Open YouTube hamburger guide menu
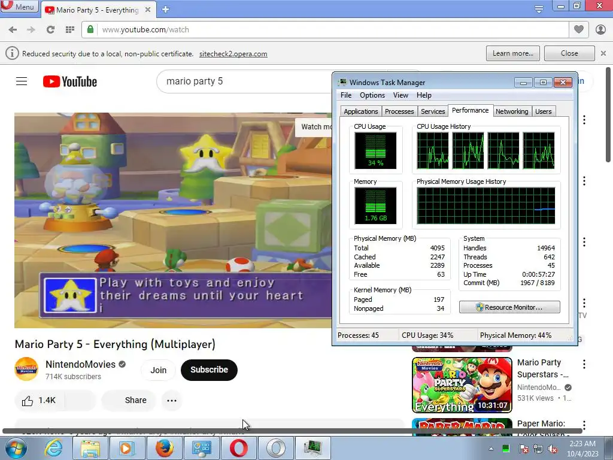 pos(22,81)
